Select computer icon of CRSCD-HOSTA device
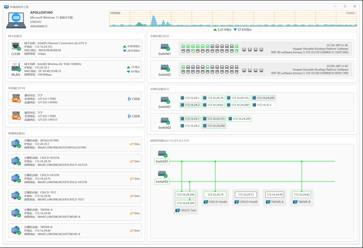The height and width of the screenshot is (248, 363). 16,161
